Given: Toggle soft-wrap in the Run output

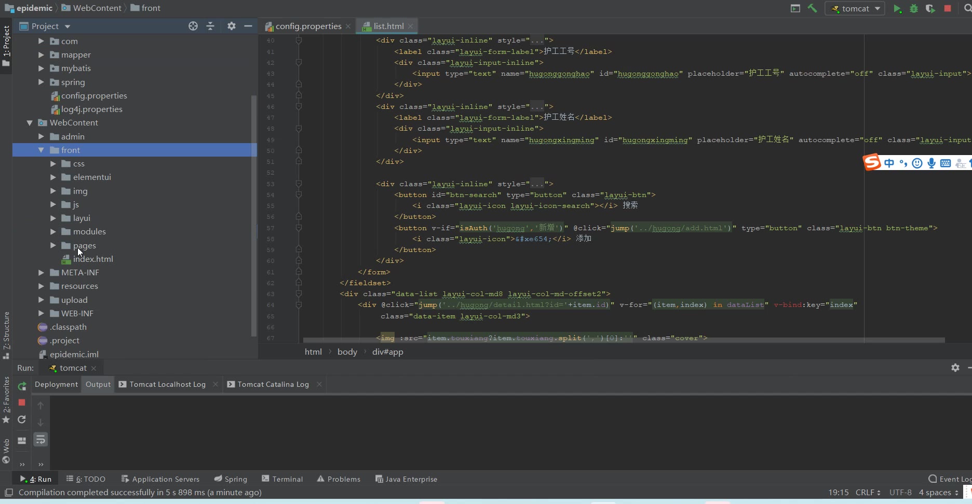Looking at the screenshot, I should click(x=40, y=440).
